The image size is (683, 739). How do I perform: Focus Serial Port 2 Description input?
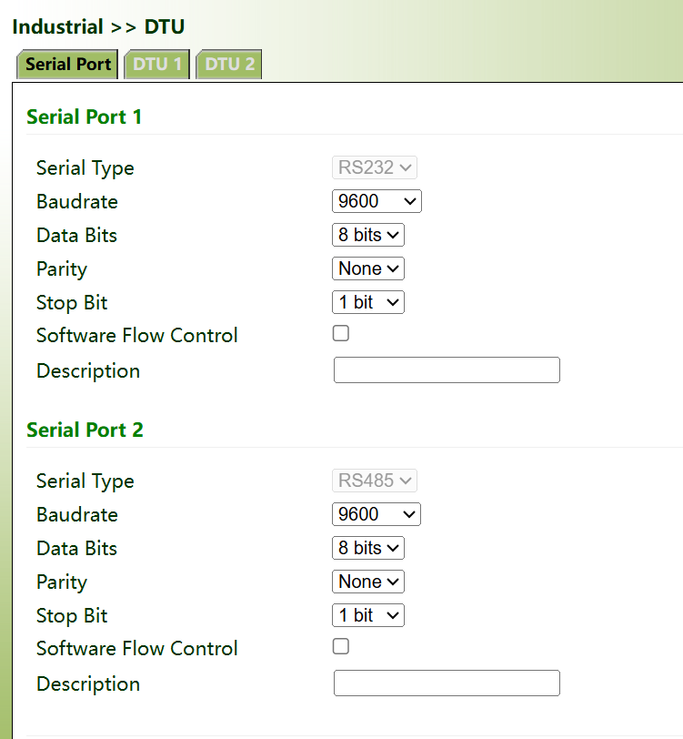tap(447, 683)
